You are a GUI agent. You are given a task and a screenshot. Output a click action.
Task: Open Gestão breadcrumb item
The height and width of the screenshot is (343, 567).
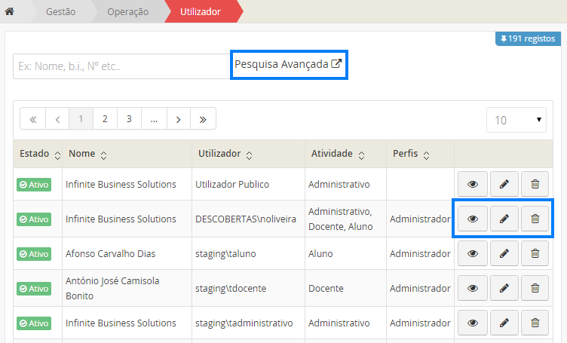[60, 12]
